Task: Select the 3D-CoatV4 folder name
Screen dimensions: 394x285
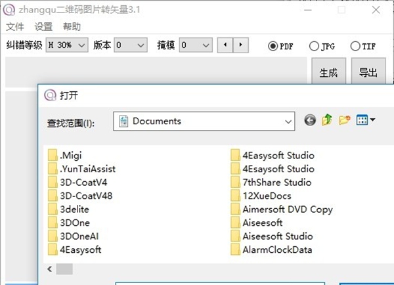Action: click(x=83, y=183)
